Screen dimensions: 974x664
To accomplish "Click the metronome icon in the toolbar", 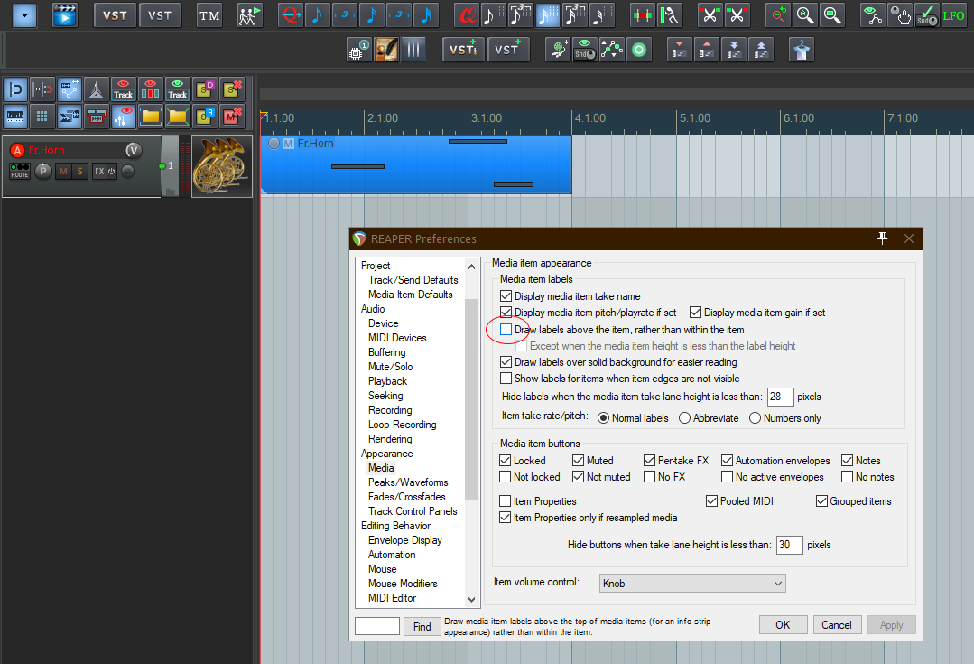I will (97, 89).
